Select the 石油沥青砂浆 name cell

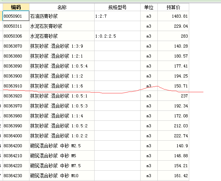tap(62, 16)
